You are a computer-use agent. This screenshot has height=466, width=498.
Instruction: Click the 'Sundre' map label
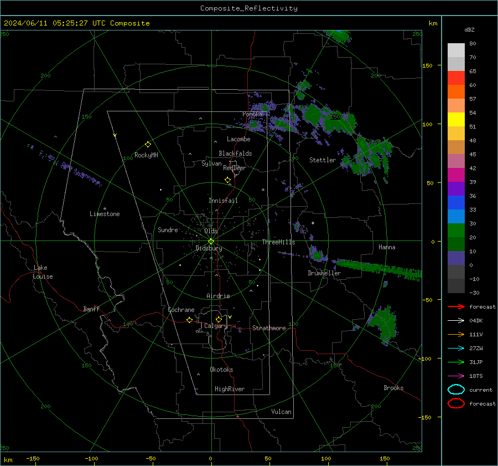tap(168, 230)
